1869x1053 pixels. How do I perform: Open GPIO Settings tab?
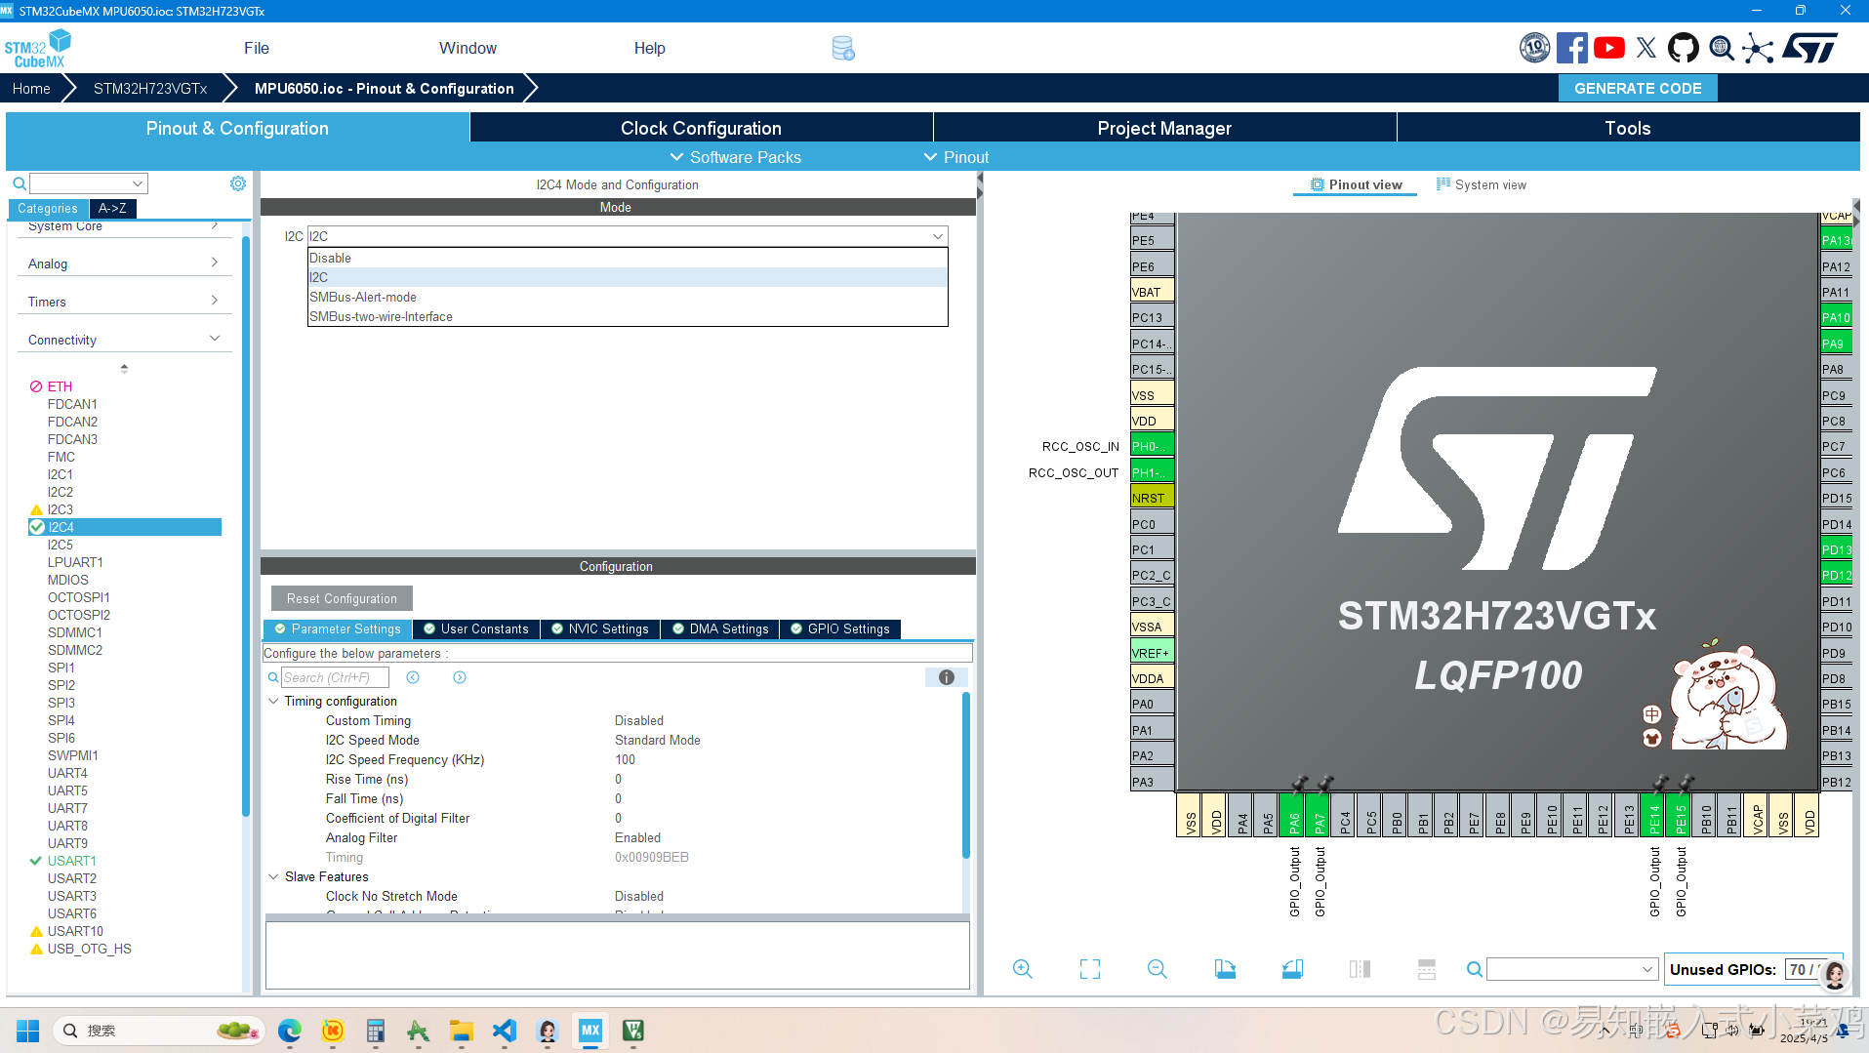[839, 628]
